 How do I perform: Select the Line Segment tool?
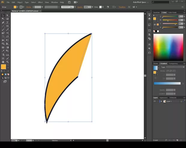click(x=3, y=26)
